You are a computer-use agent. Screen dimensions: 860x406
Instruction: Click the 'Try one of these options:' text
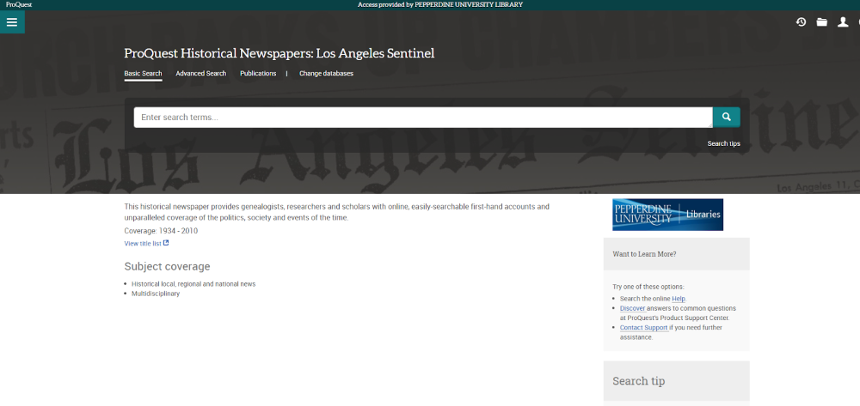click(x=648, y=287)
